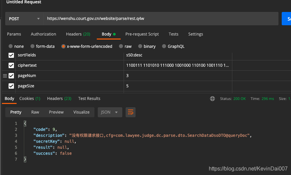
Task: Click the "code" key in response
Action: pyautogui.click(x=40, y=130)
